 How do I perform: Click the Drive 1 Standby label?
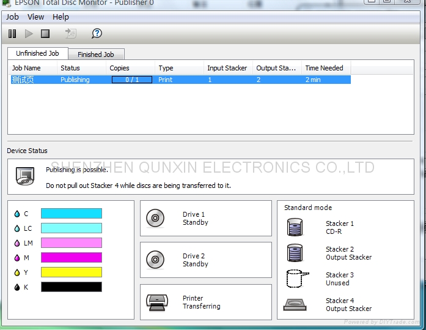click(x=196, y=218)
